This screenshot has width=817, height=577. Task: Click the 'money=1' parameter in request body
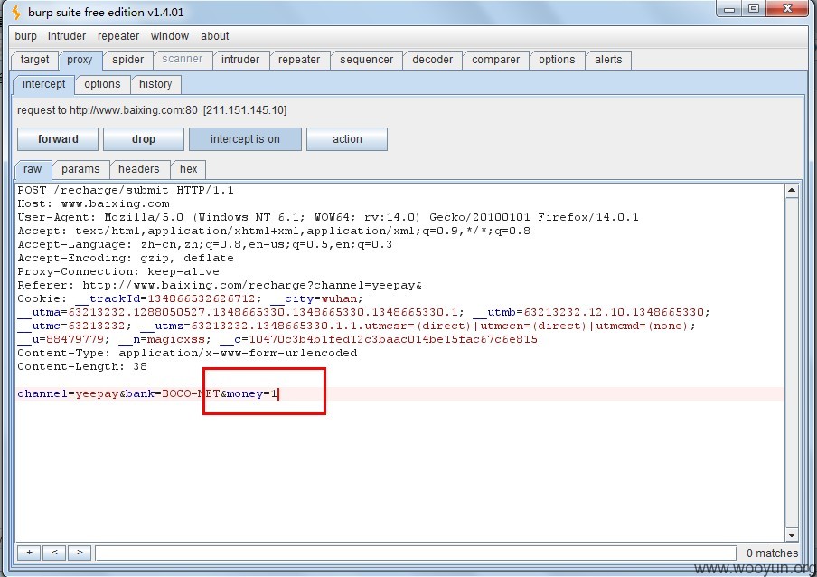coord(251,393)
